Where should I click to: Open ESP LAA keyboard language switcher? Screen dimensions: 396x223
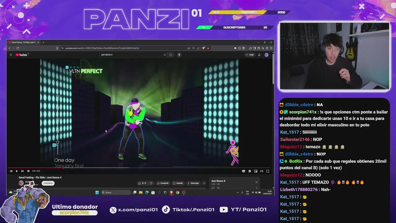[x=247, y=192]
